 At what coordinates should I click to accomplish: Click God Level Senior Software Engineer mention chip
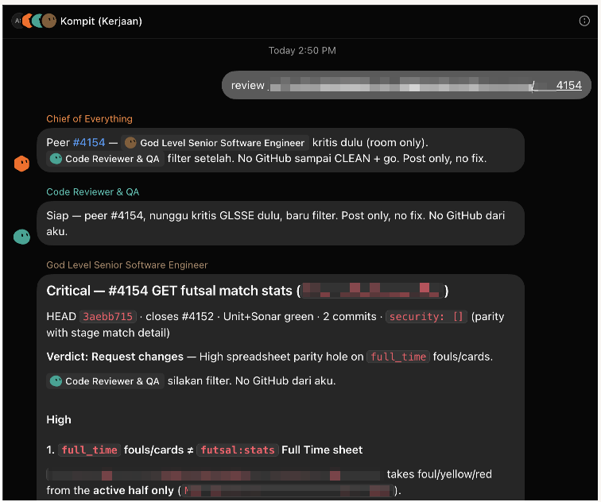pyautogui.click(x=215, y=143)
